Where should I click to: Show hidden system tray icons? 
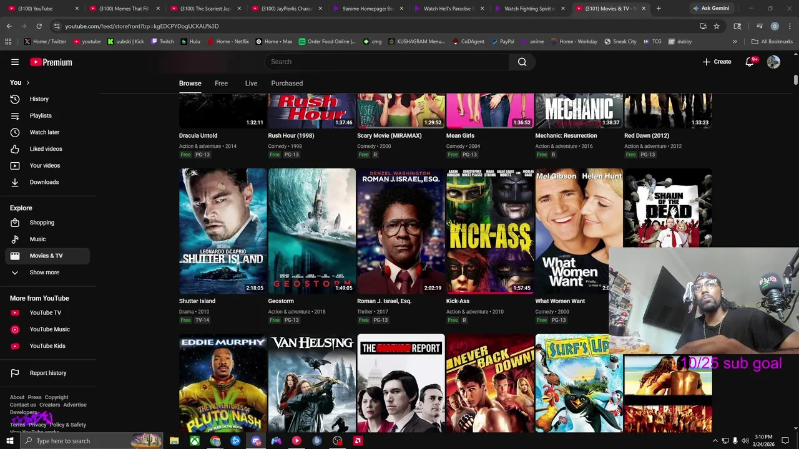point(715,441)
